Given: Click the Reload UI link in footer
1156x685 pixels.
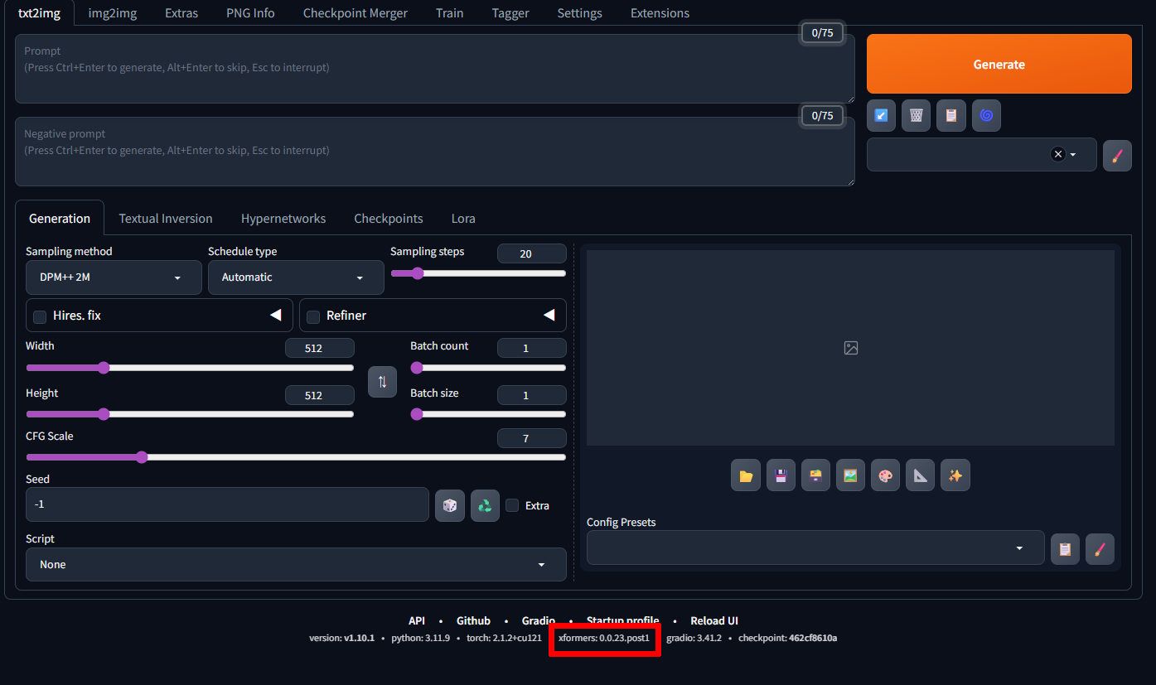Looking at the screenshot, I should (713, 621).
